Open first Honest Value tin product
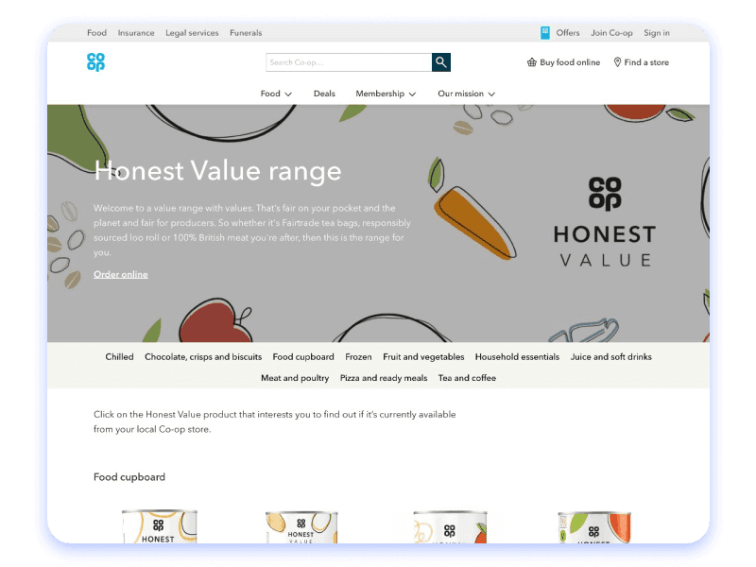This screenshot has height=567, width=756. click(x=159, y=527)
